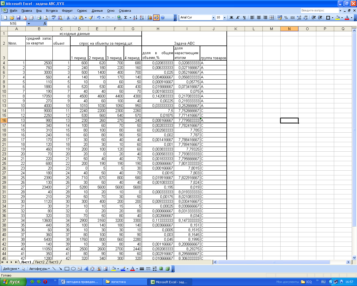Toggle italic (К) formatting

coord(238,18)
